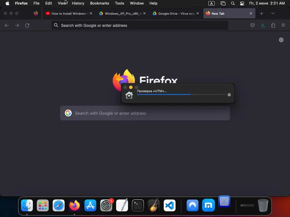Focus the URL address bar
The image size is (290, 217).
pos(140,25)
